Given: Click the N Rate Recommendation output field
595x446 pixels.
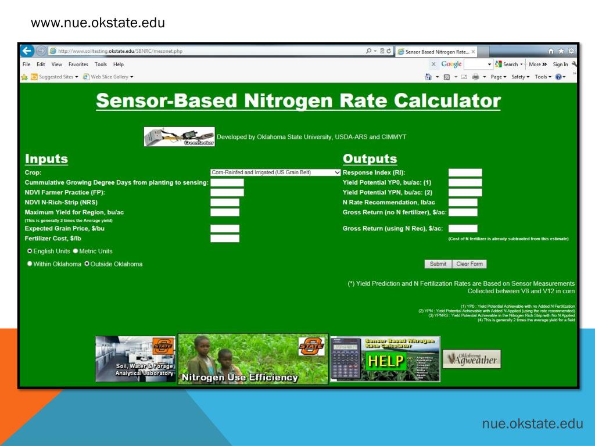Looking at the screenshot, I should pos(463,202).
